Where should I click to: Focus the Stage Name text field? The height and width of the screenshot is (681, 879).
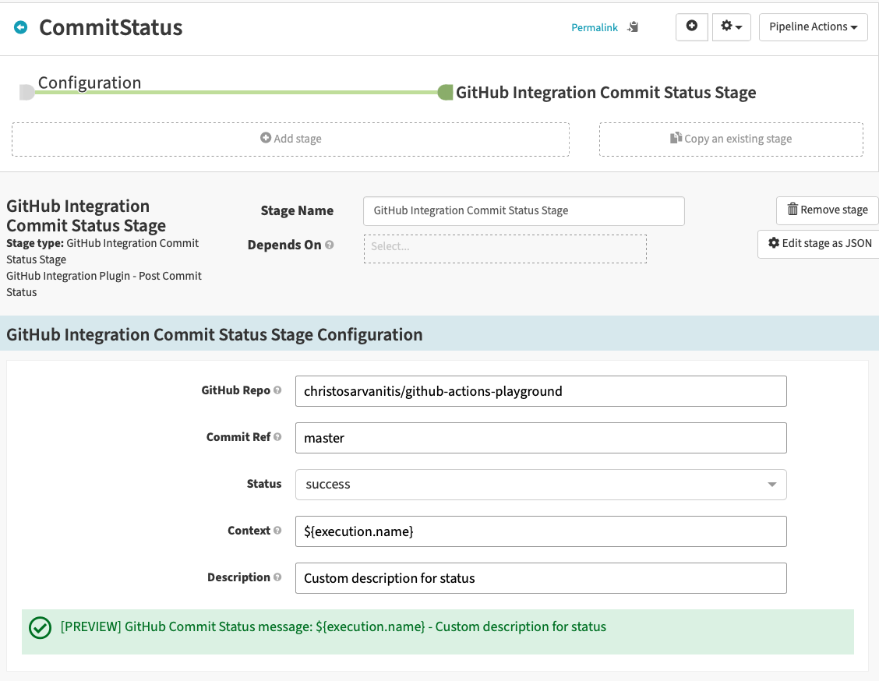click(x=523, y=210)
